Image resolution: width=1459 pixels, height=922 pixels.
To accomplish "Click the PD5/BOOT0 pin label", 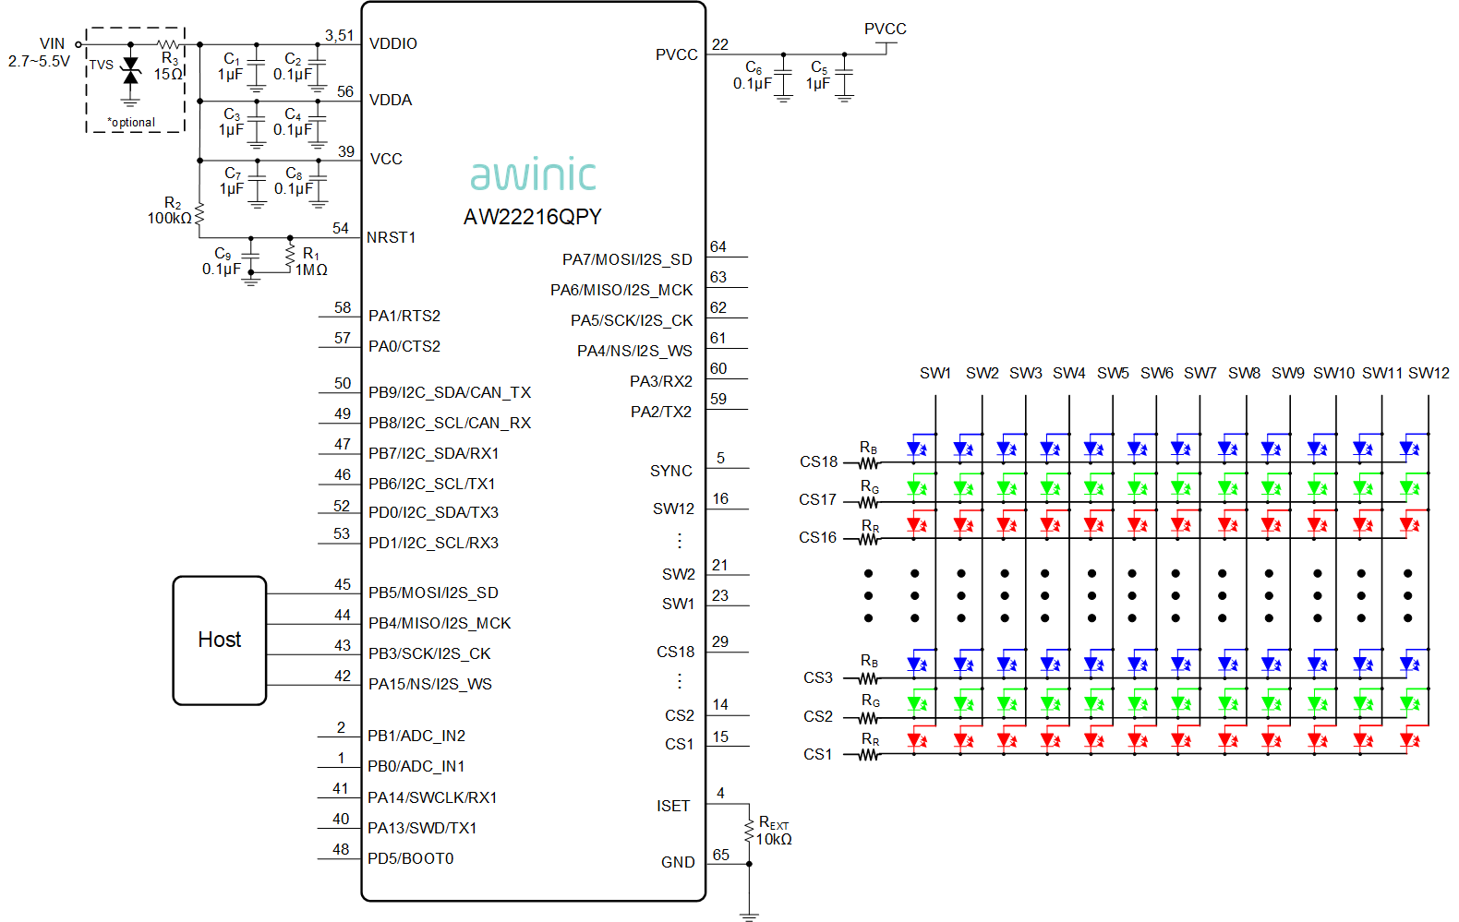I will coord(411,858).
